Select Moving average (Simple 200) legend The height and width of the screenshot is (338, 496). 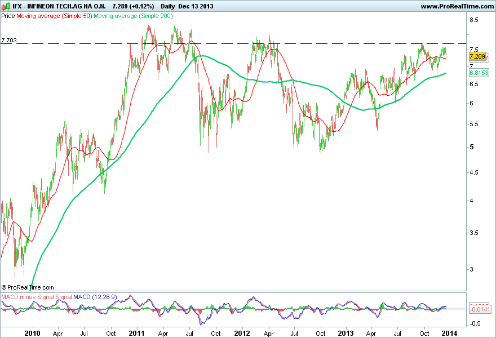click(x=133, y=16)
